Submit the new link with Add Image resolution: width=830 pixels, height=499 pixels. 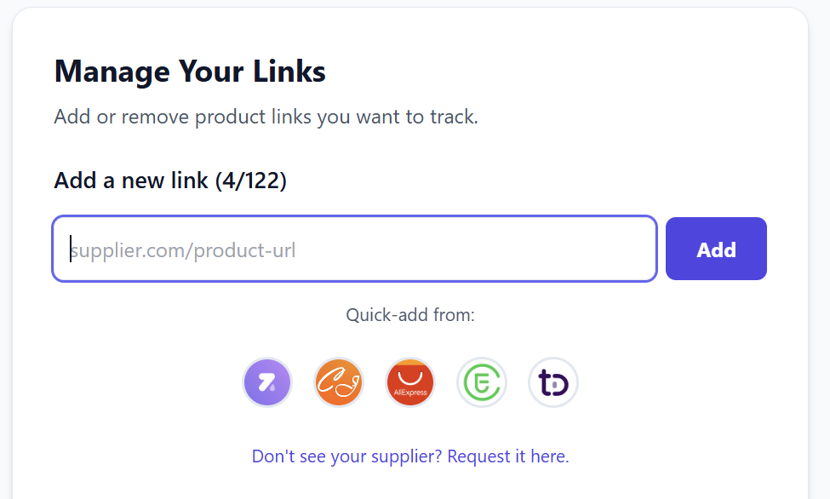click(716, 249)
